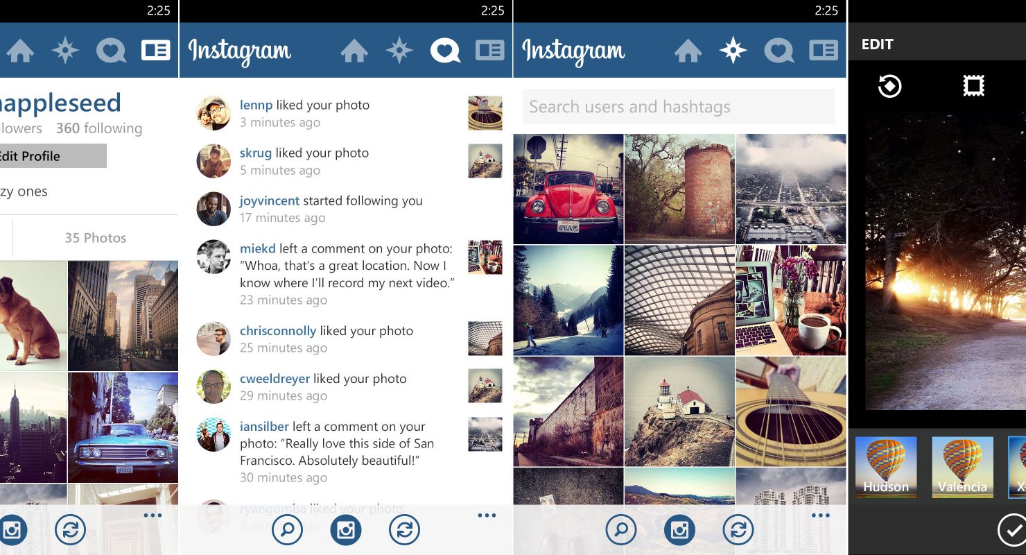1026x555 pixels.
Task: Open the highlighted profile card icon
Action: click(156, 51)
